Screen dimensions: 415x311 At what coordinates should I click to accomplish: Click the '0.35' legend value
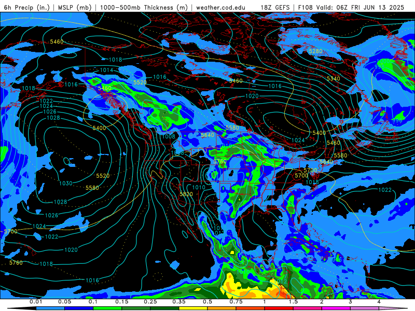[179, 302]
